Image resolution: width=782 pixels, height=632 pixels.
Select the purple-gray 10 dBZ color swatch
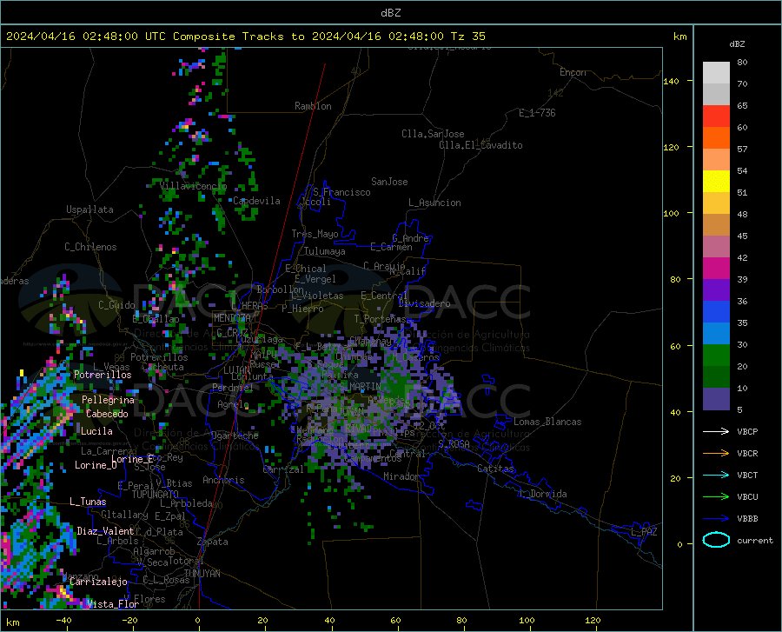pos(716,399)
